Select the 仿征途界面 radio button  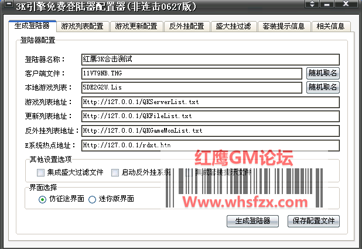click(42, 199)
